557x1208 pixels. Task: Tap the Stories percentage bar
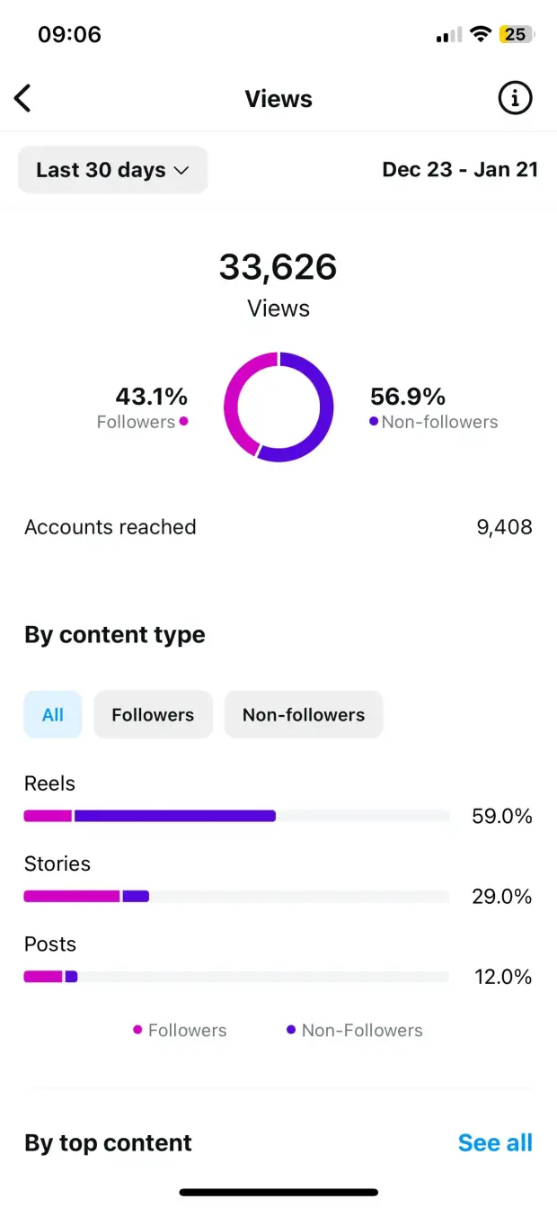(236, 896)
